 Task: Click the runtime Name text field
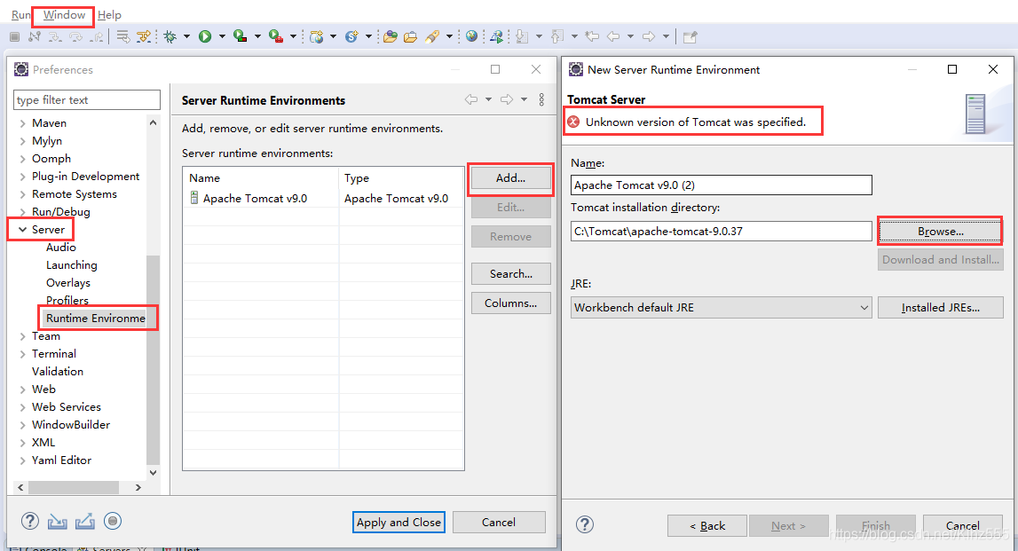point(722,185)
